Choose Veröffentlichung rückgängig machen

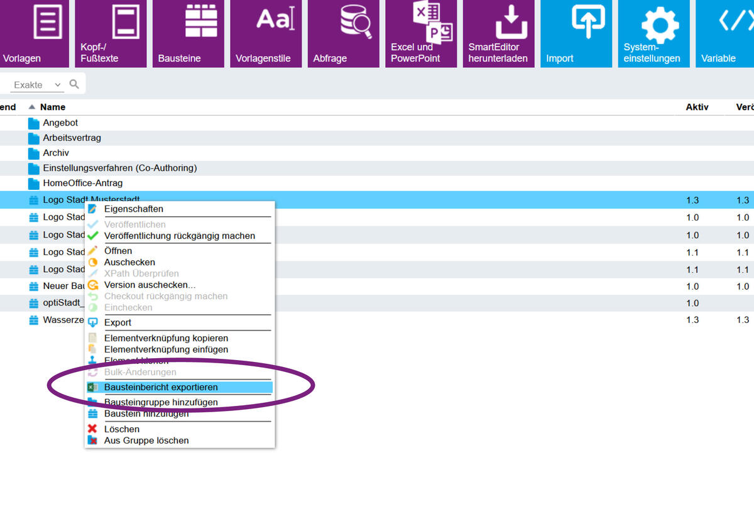[x=179, y=236]
